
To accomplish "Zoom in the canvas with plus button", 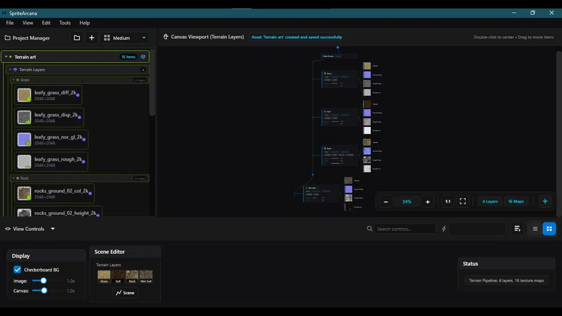I will click(x=428, y=201).
